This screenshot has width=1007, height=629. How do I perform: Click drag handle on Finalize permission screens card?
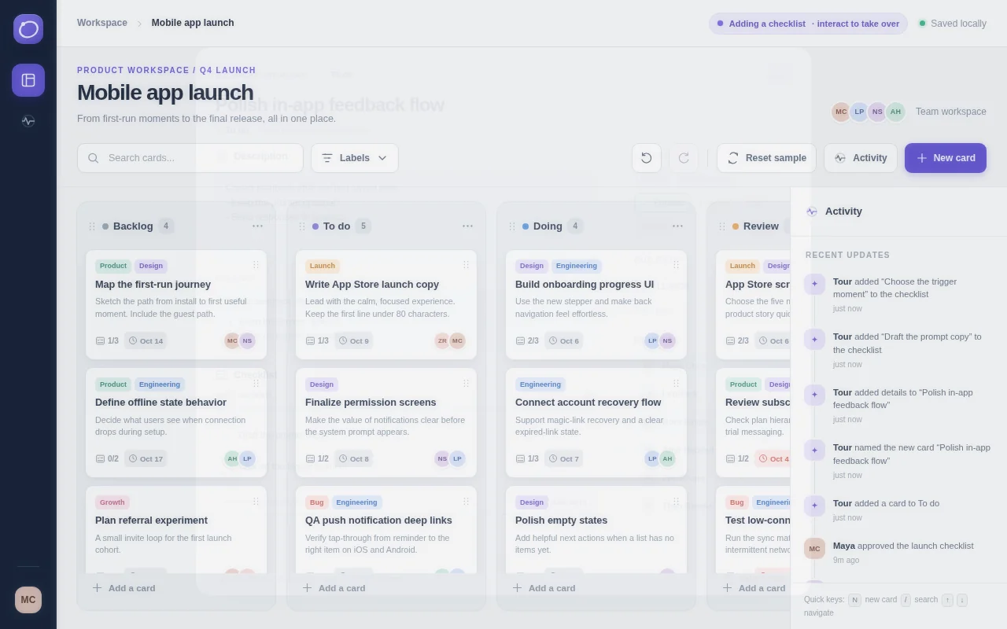tap(466, 383)
